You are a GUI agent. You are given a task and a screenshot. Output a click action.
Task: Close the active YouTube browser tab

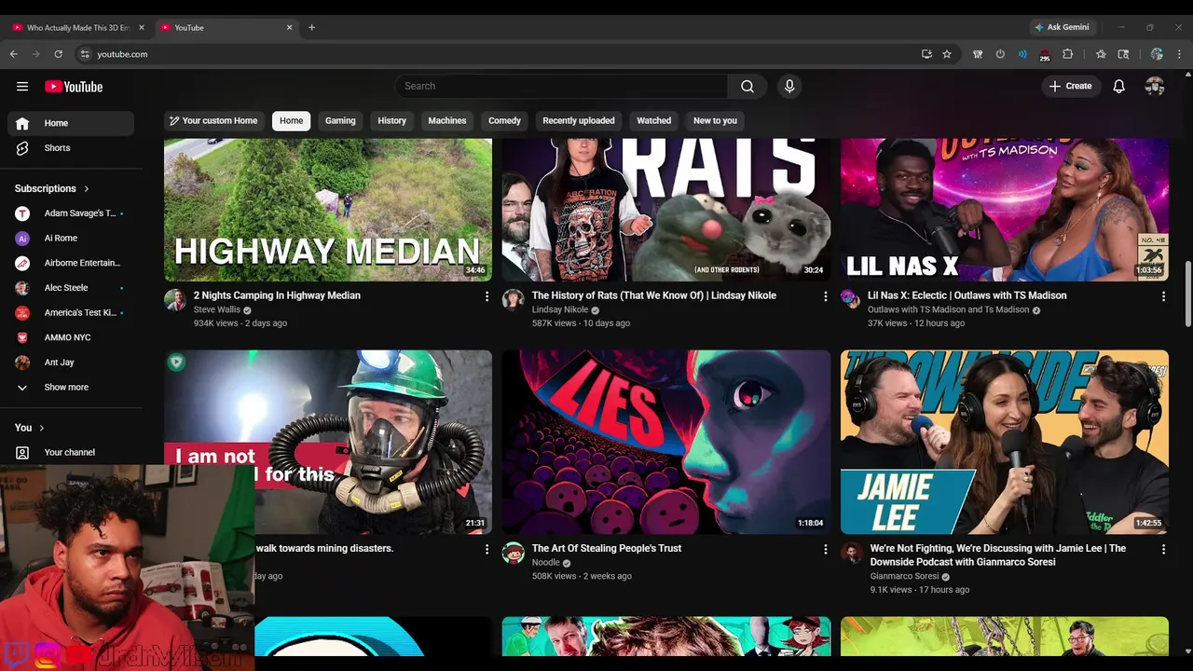[289, 27]
